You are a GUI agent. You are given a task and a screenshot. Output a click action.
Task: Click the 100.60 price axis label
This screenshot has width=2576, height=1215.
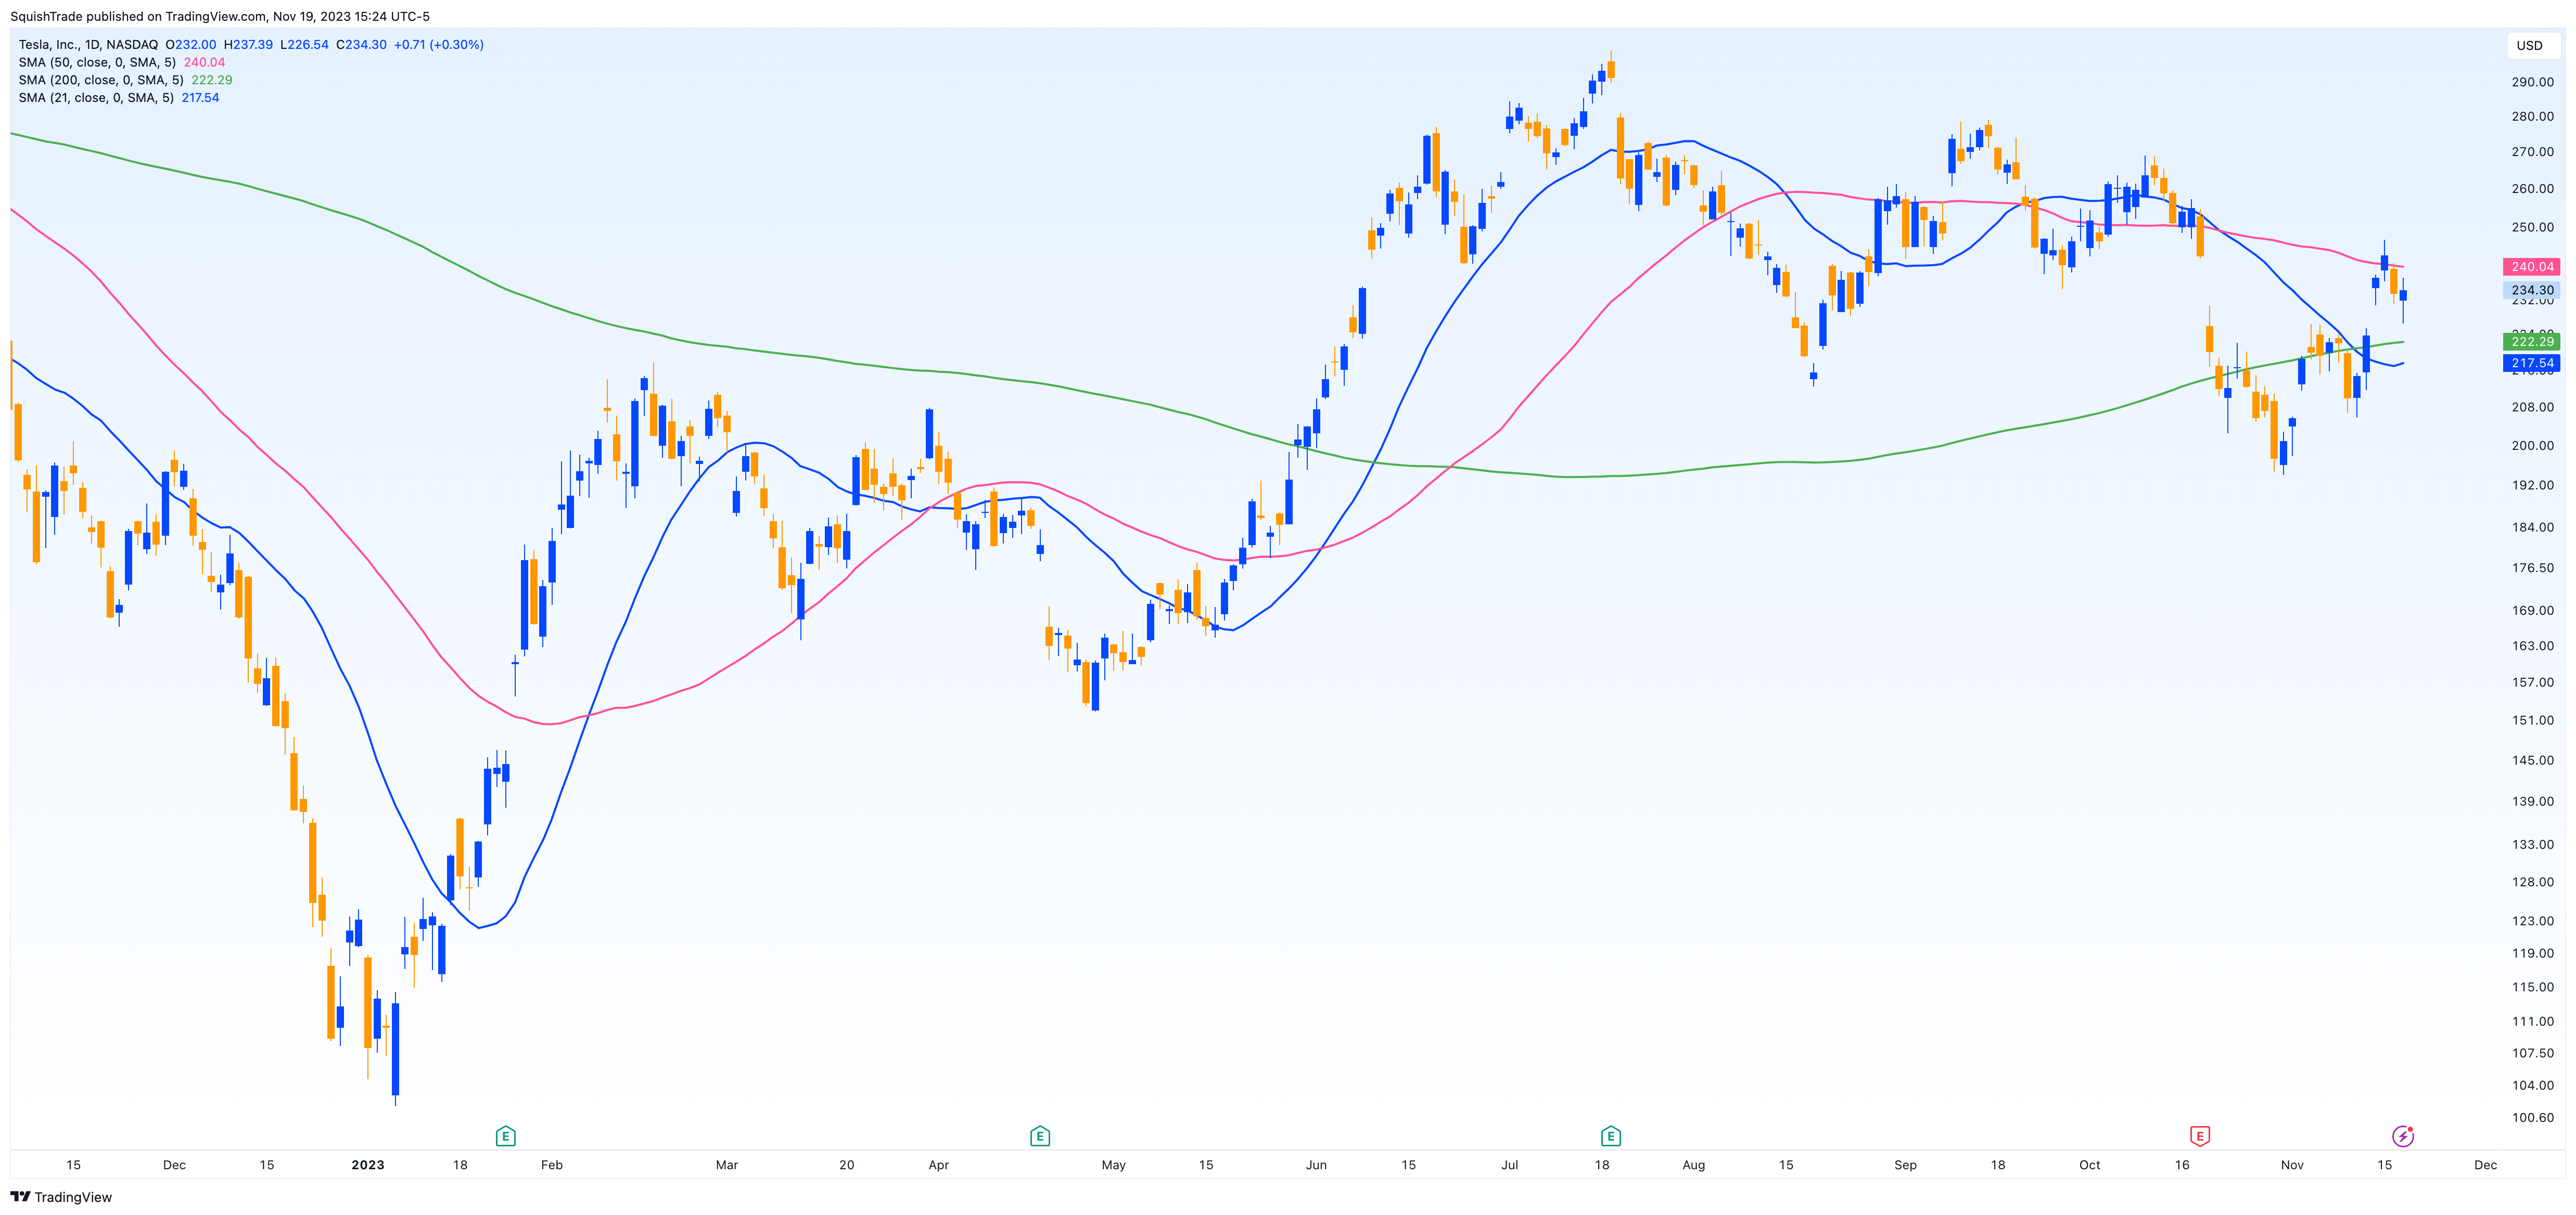tap(2533, 1117)
